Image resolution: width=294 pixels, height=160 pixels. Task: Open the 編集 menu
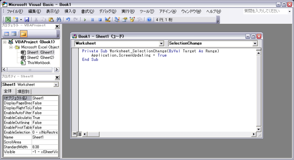coord(35,11)
